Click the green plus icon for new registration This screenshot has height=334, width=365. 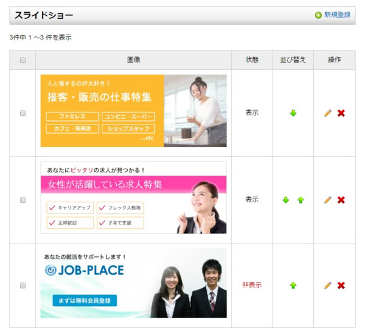(x=318, y=15)
